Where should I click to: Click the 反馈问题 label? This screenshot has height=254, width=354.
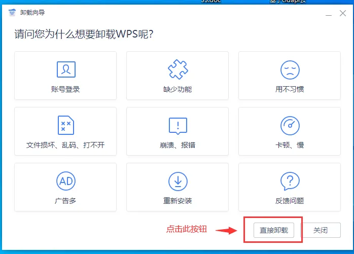click(x=290, y=201)
